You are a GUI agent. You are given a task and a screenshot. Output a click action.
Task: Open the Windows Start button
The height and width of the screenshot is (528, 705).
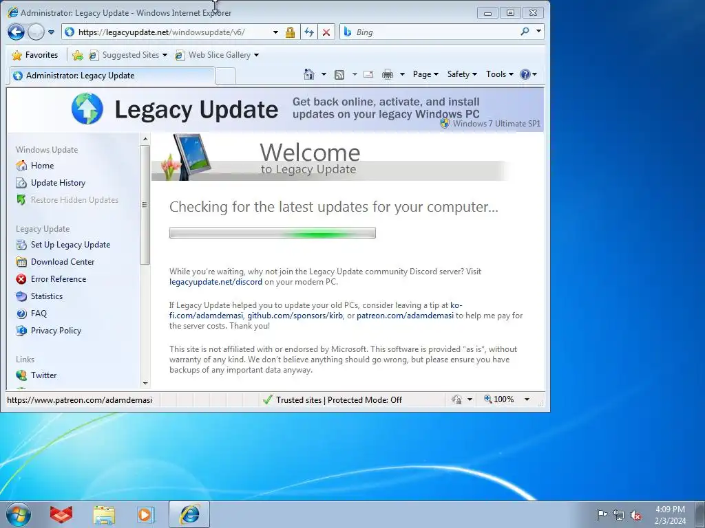click(x=18, y=514)
